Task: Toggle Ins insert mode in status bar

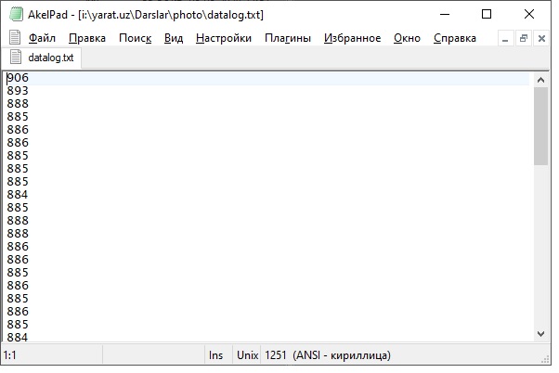Action: (215, 355)
